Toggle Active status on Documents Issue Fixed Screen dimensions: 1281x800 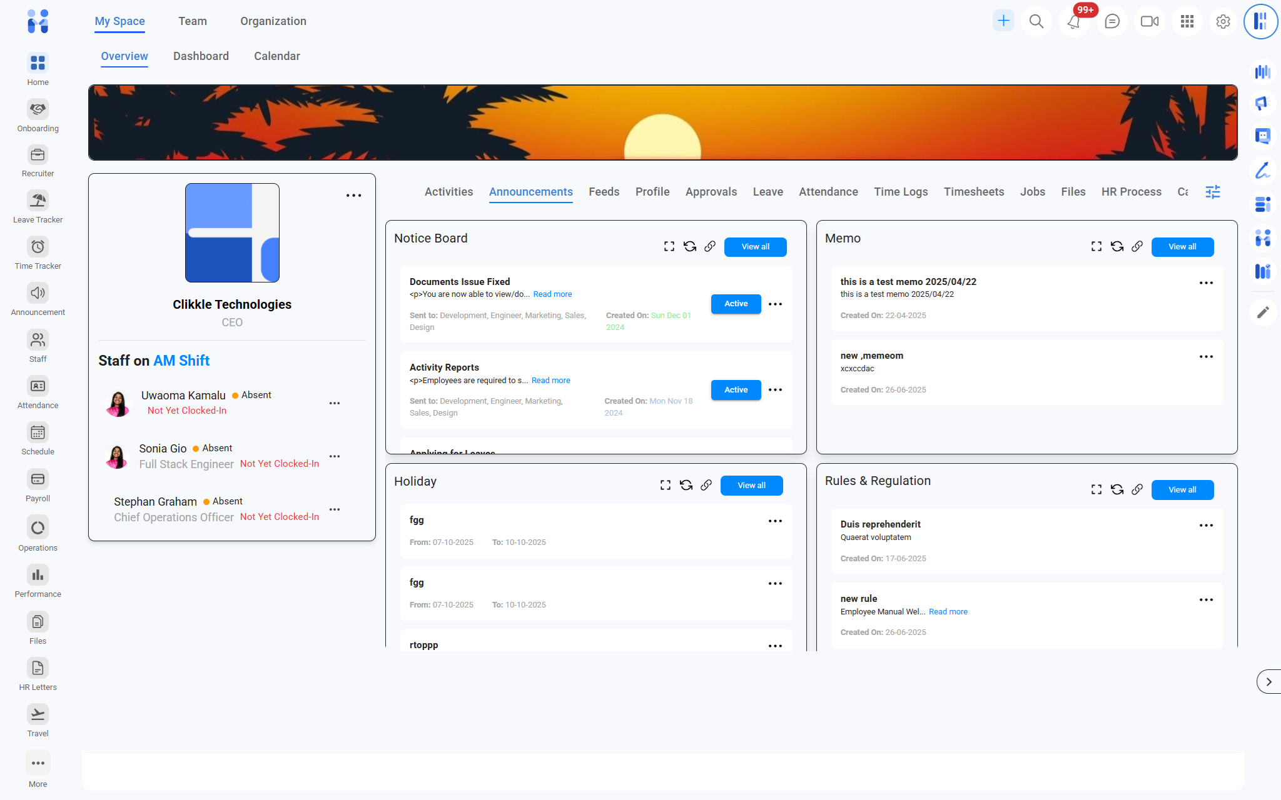pyautogui.click(x=736, y=304)
